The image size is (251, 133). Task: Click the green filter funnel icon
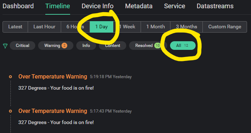pos(5,46)
